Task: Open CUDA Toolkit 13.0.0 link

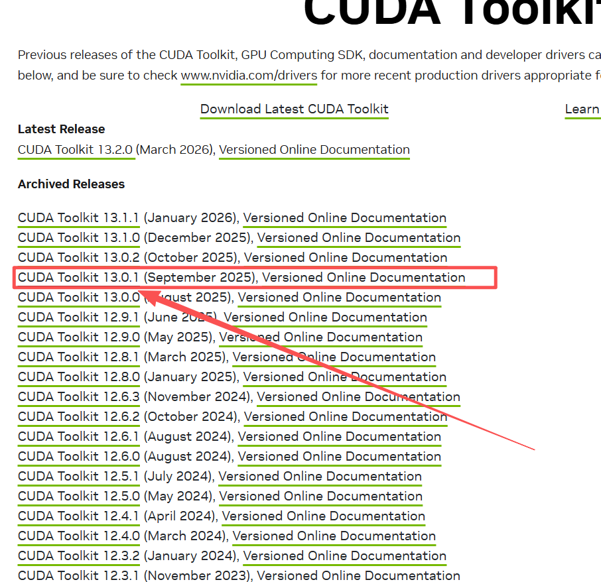Action: click(78, 298)
